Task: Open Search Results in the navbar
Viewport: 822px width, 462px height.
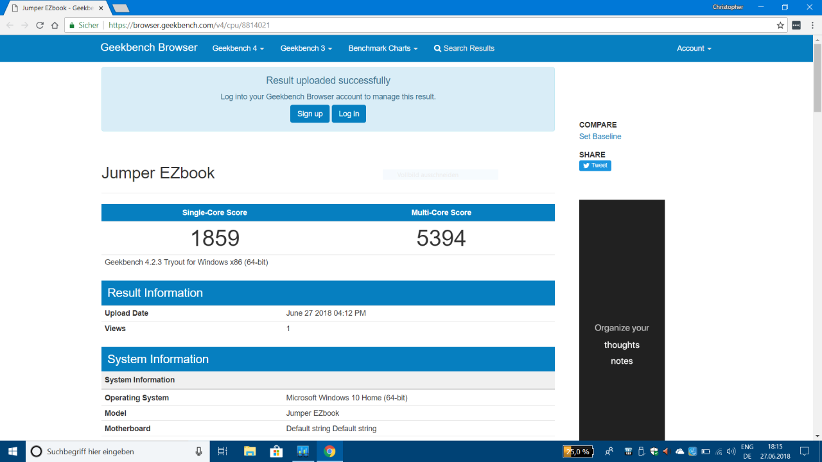Action: click(x=464, y=48)
